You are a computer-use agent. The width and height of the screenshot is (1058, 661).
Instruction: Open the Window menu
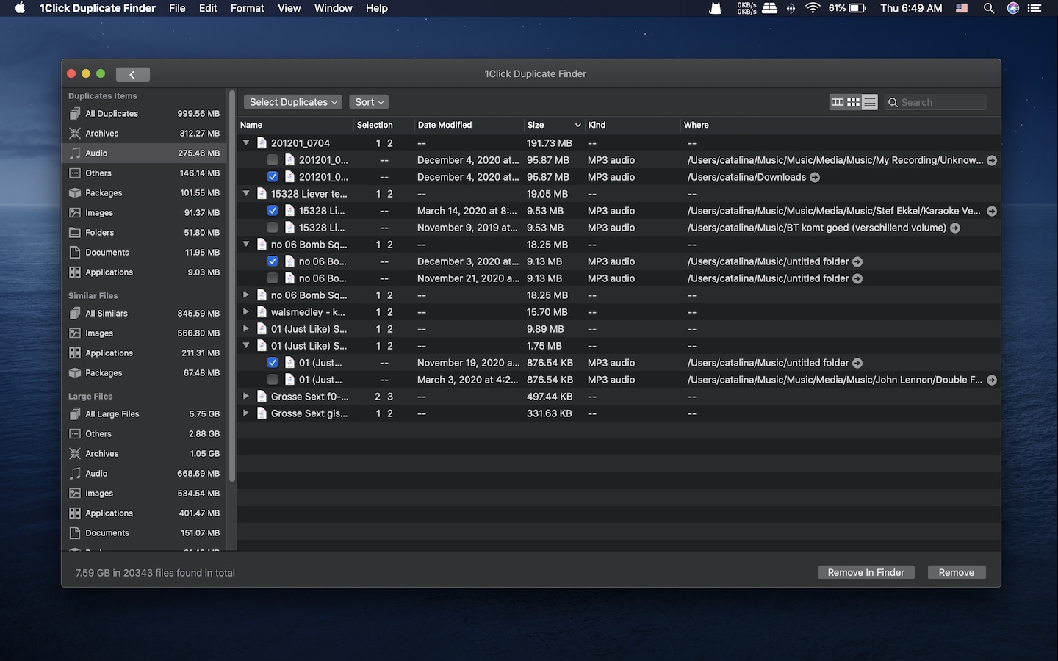333,8
